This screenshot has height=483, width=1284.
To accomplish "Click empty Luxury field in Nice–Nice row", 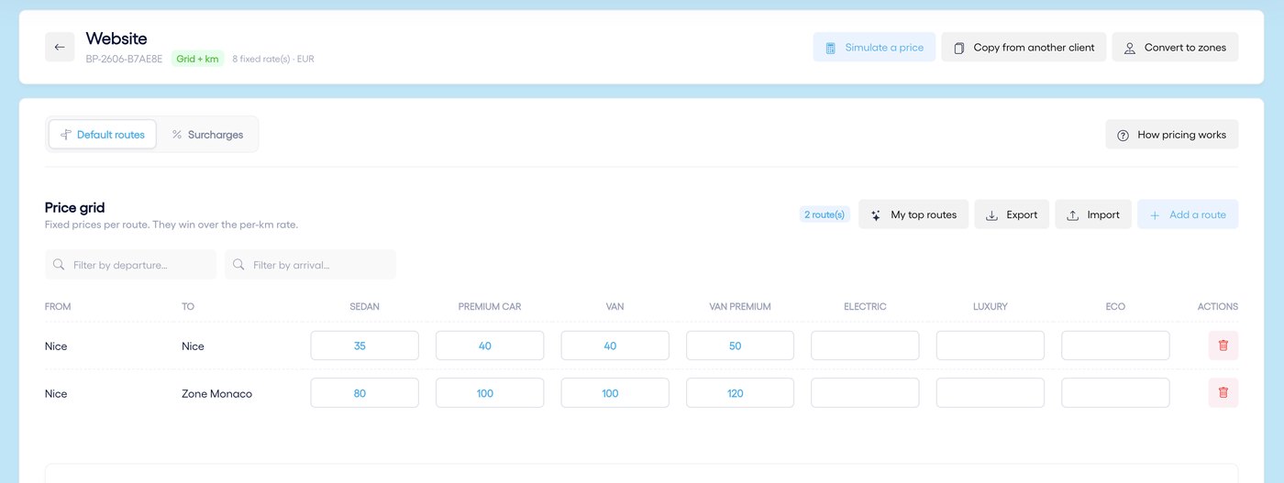I will click(991, 346).
